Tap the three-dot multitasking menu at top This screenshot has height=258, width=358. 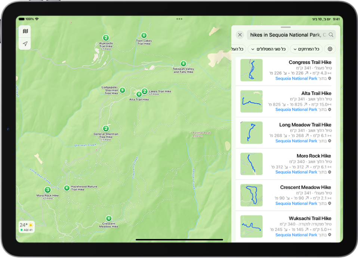click(179, 18)
